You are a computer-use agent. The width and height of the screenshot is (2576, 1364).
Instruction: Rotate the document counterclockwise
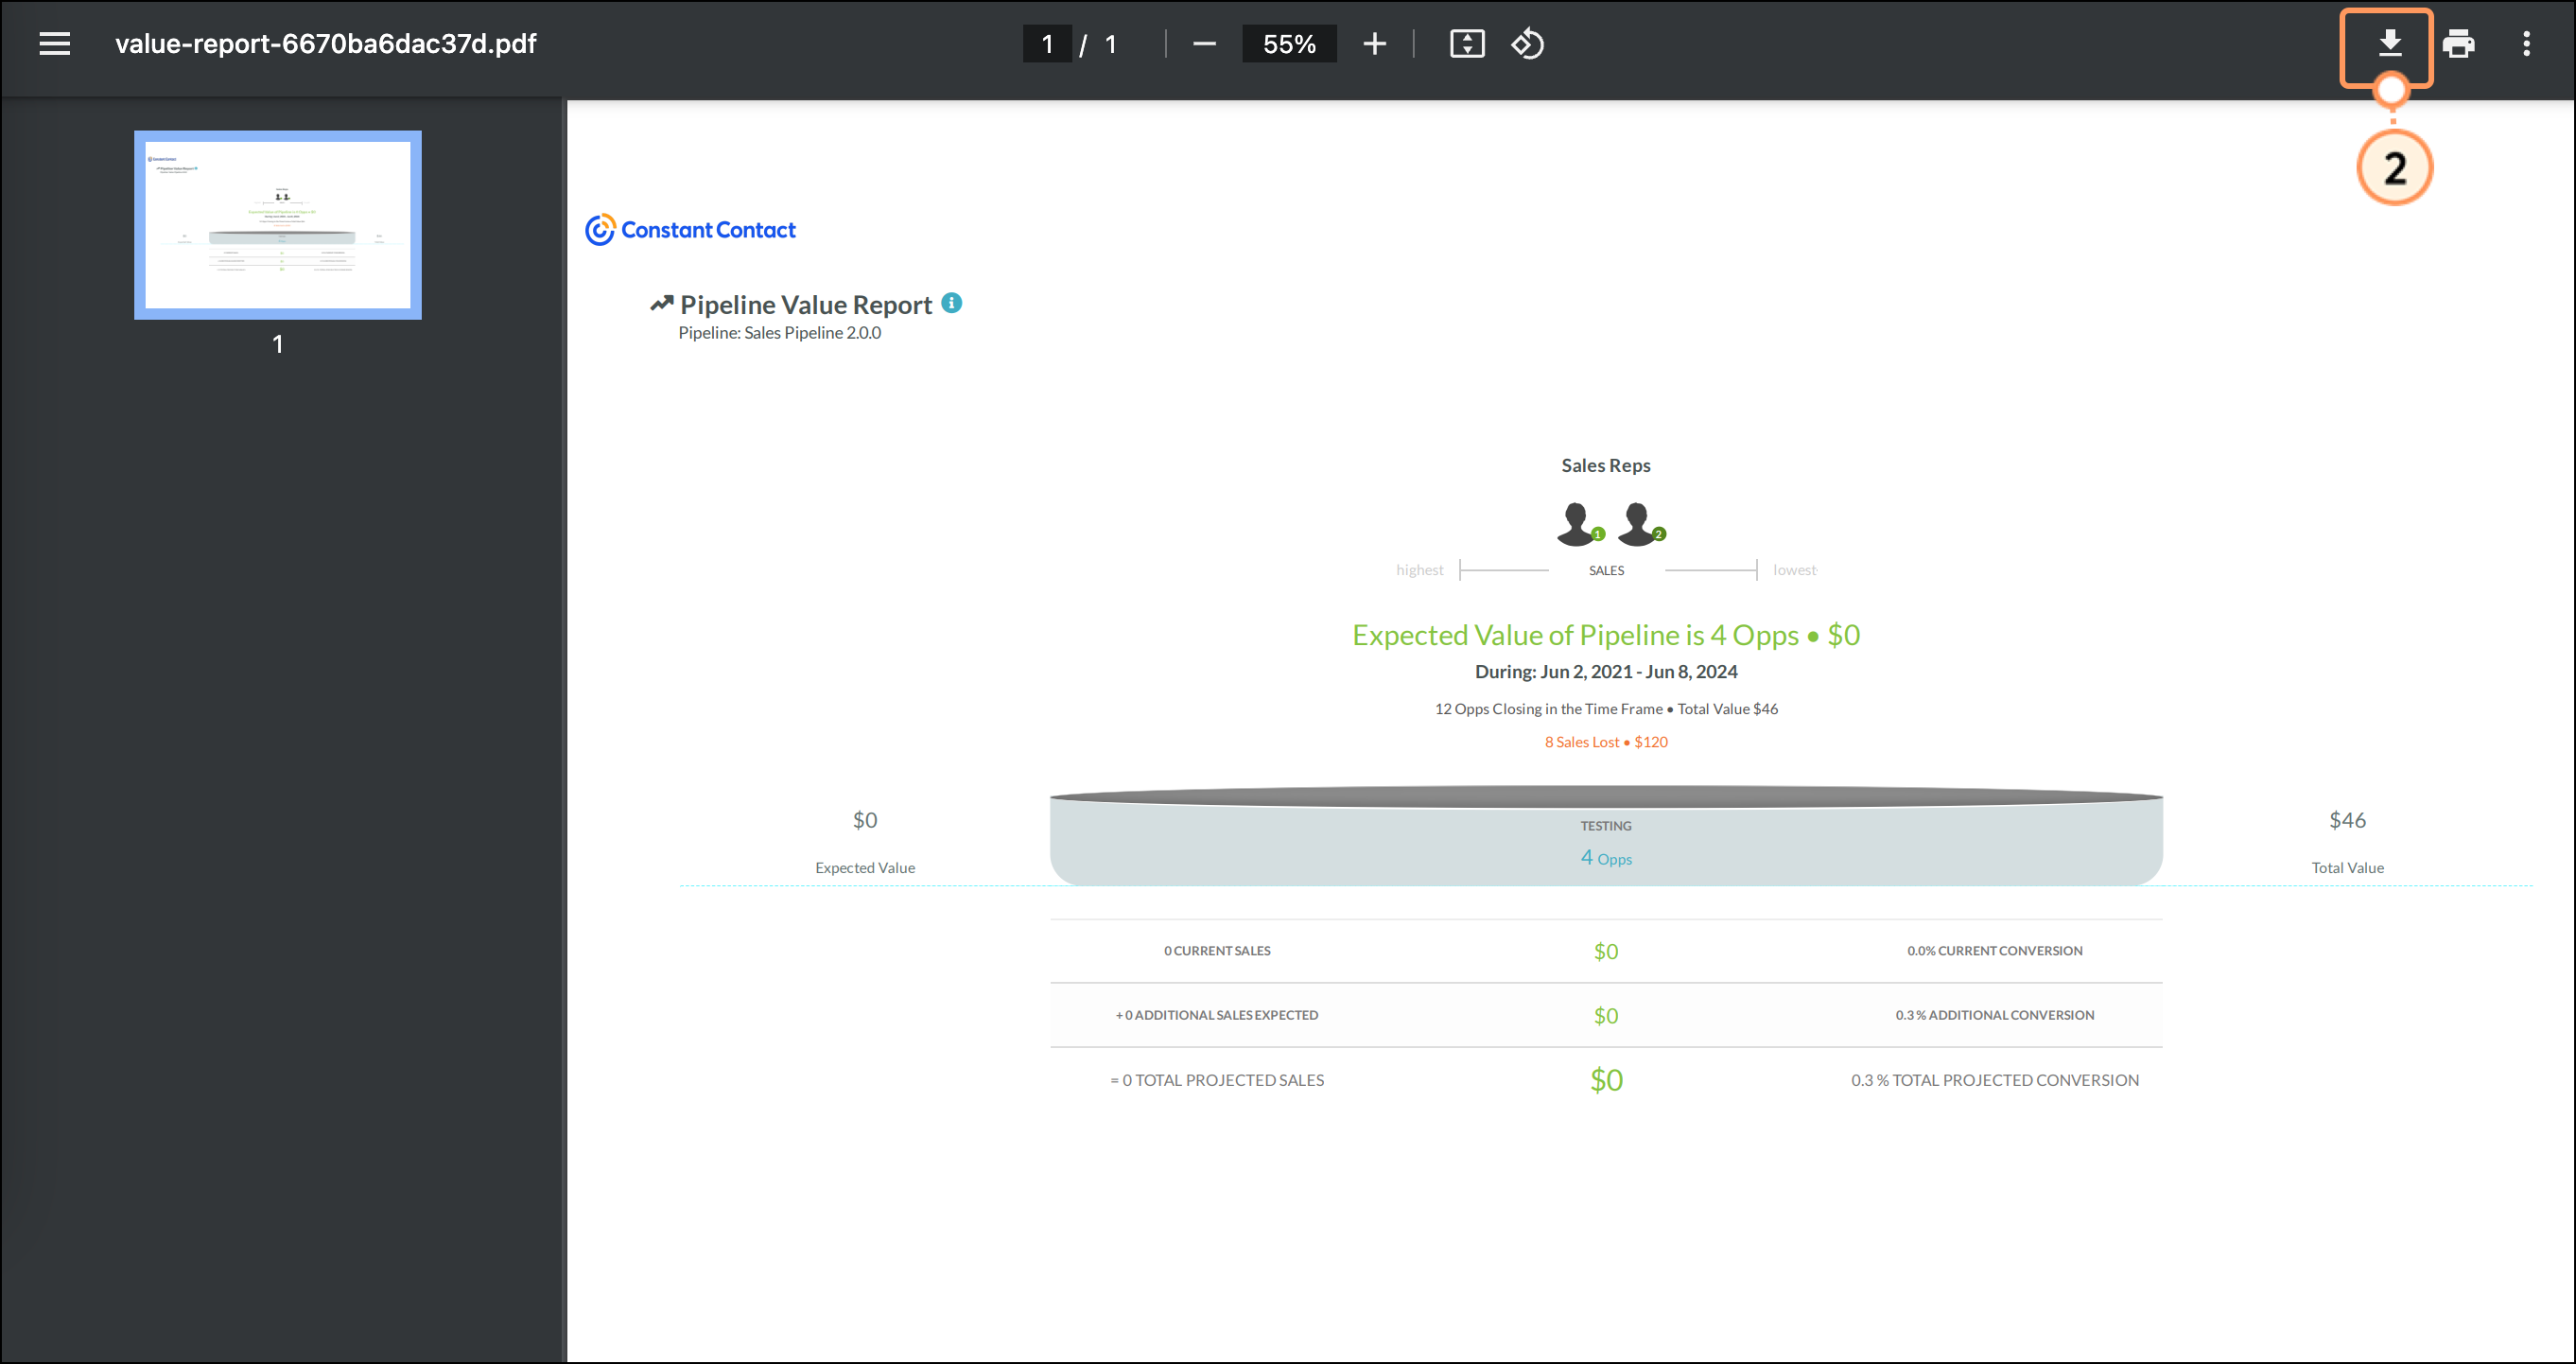pos(1528,44)
